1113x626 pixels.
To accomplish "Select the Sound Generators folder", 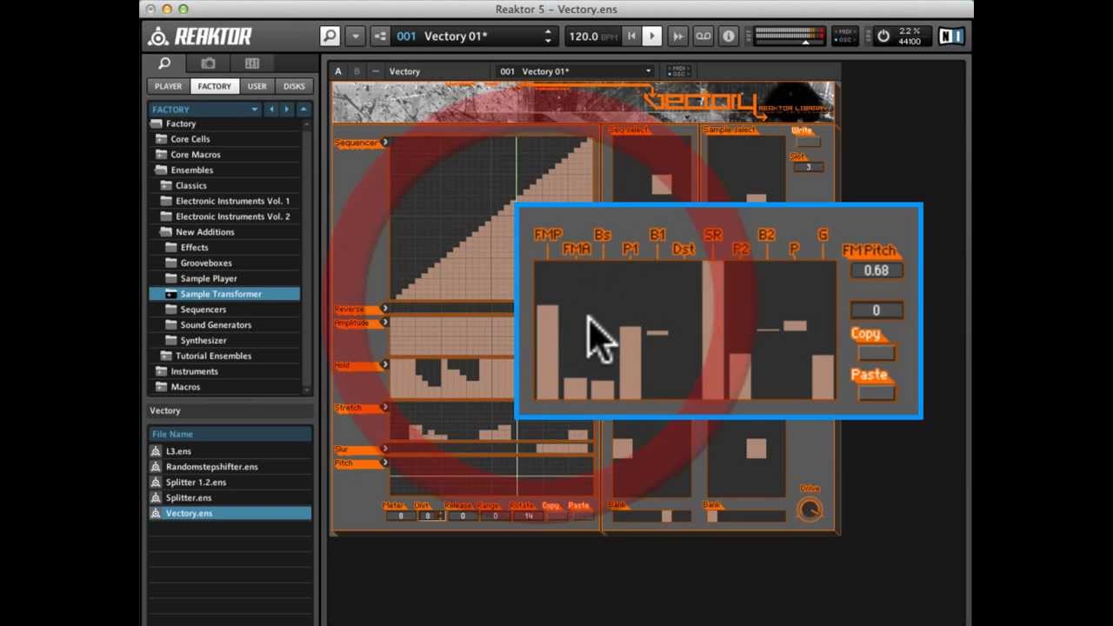I will coord(216,325).
